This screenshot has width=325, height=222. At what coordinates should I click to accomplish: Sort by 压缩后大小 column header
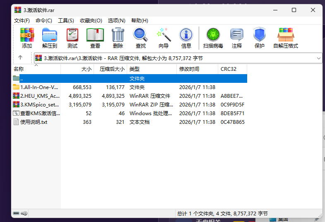click(x=111, y=69)
